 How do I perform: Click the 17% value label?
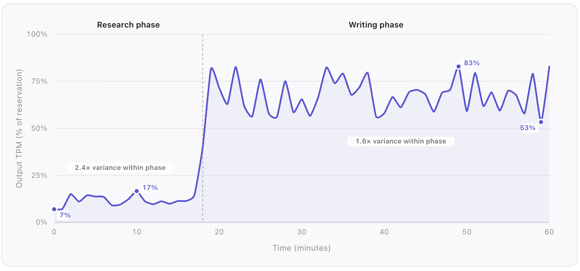(150, 188)
